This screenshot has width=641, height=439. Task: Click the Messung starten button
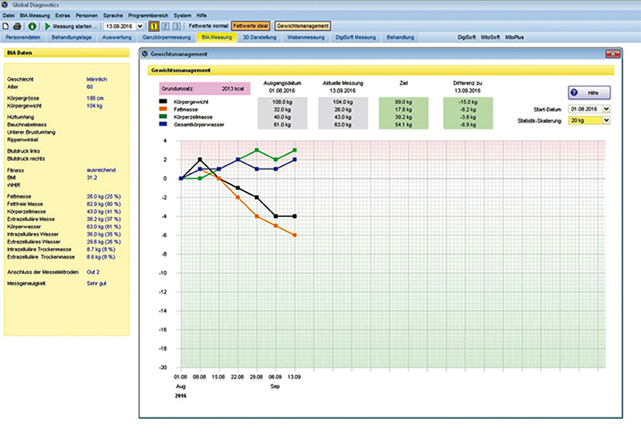point(71,26)
